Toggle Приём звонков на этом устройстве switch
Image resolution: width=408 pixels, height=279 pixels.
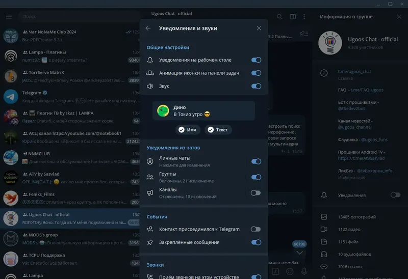coord(256,277)
